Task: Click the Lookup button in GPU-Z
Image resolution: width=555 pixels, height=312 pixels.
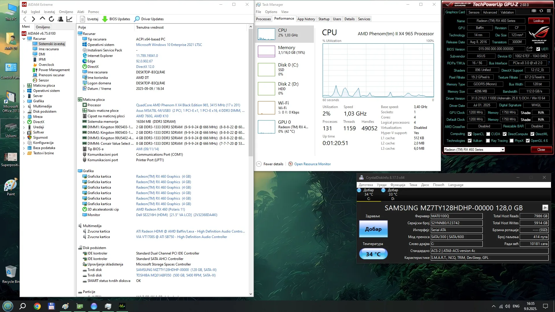Action: pyautogui.click(x=538, y=21)
